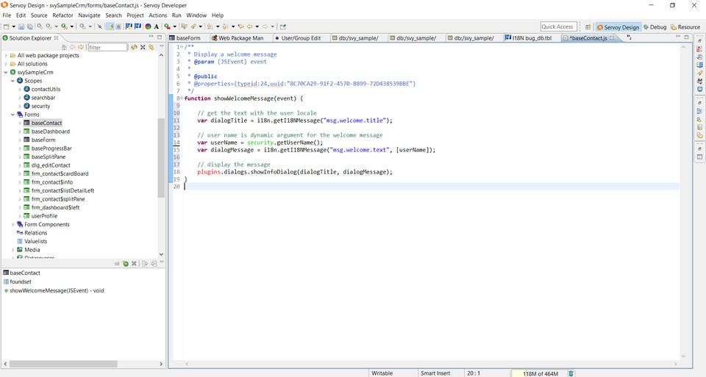Switch to the Web Package Manager tab
706x377 pixels.
(240, 38)
